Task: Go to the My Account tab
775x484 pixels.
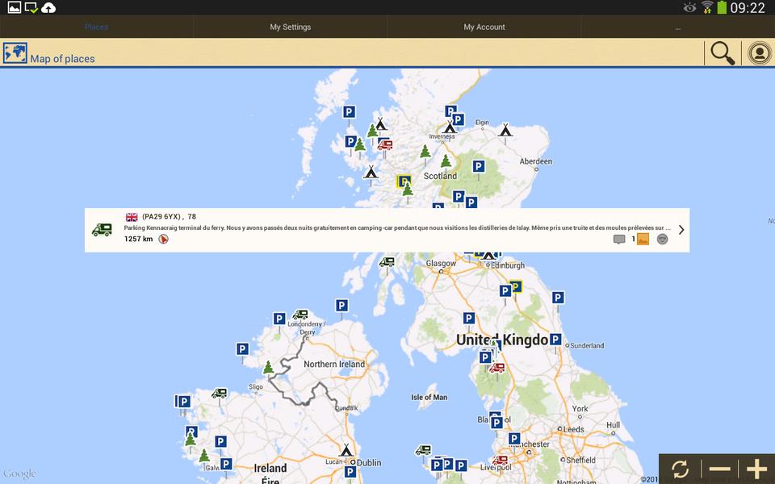Action: pyautogui.click(x=484, y=27)
